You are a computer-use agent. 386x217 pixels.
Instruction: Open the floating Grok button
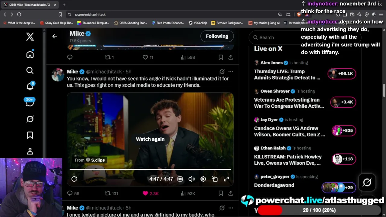(367, 182)
